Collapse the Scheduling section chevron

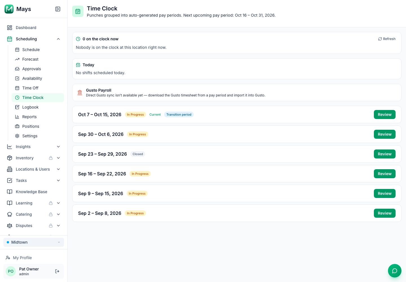(58, 39)
